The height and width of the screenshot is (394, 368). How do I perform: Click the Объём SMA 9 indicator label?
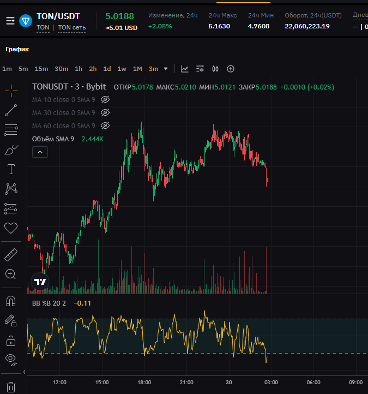click(x=53, y=139)
